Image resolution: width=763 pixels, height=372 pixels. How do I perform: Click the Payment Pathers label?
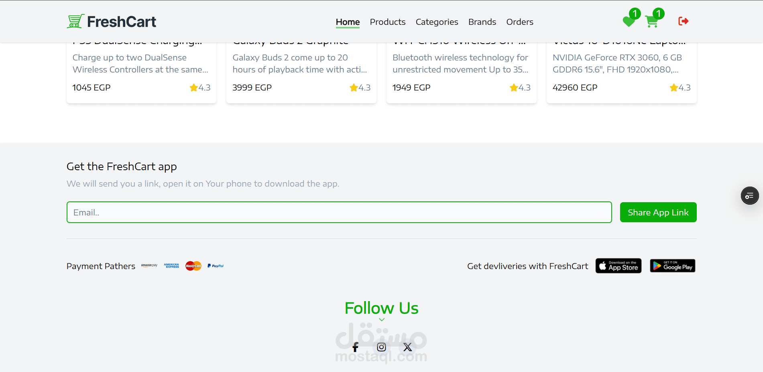tap(101, 266)
